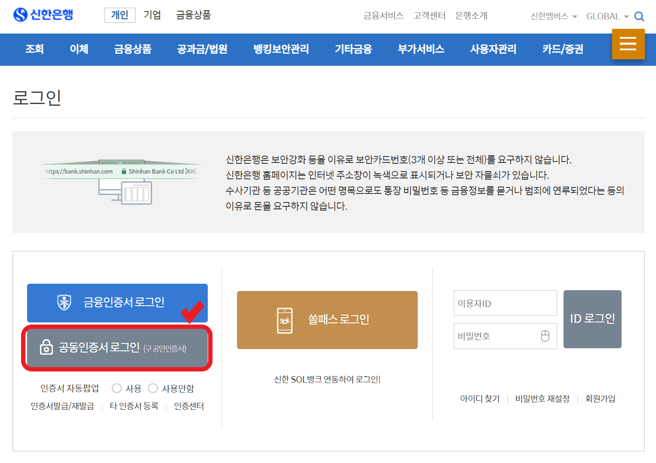Switch to the 기업 tab
The width and height of the screenshot is (656, 463).
152,15
